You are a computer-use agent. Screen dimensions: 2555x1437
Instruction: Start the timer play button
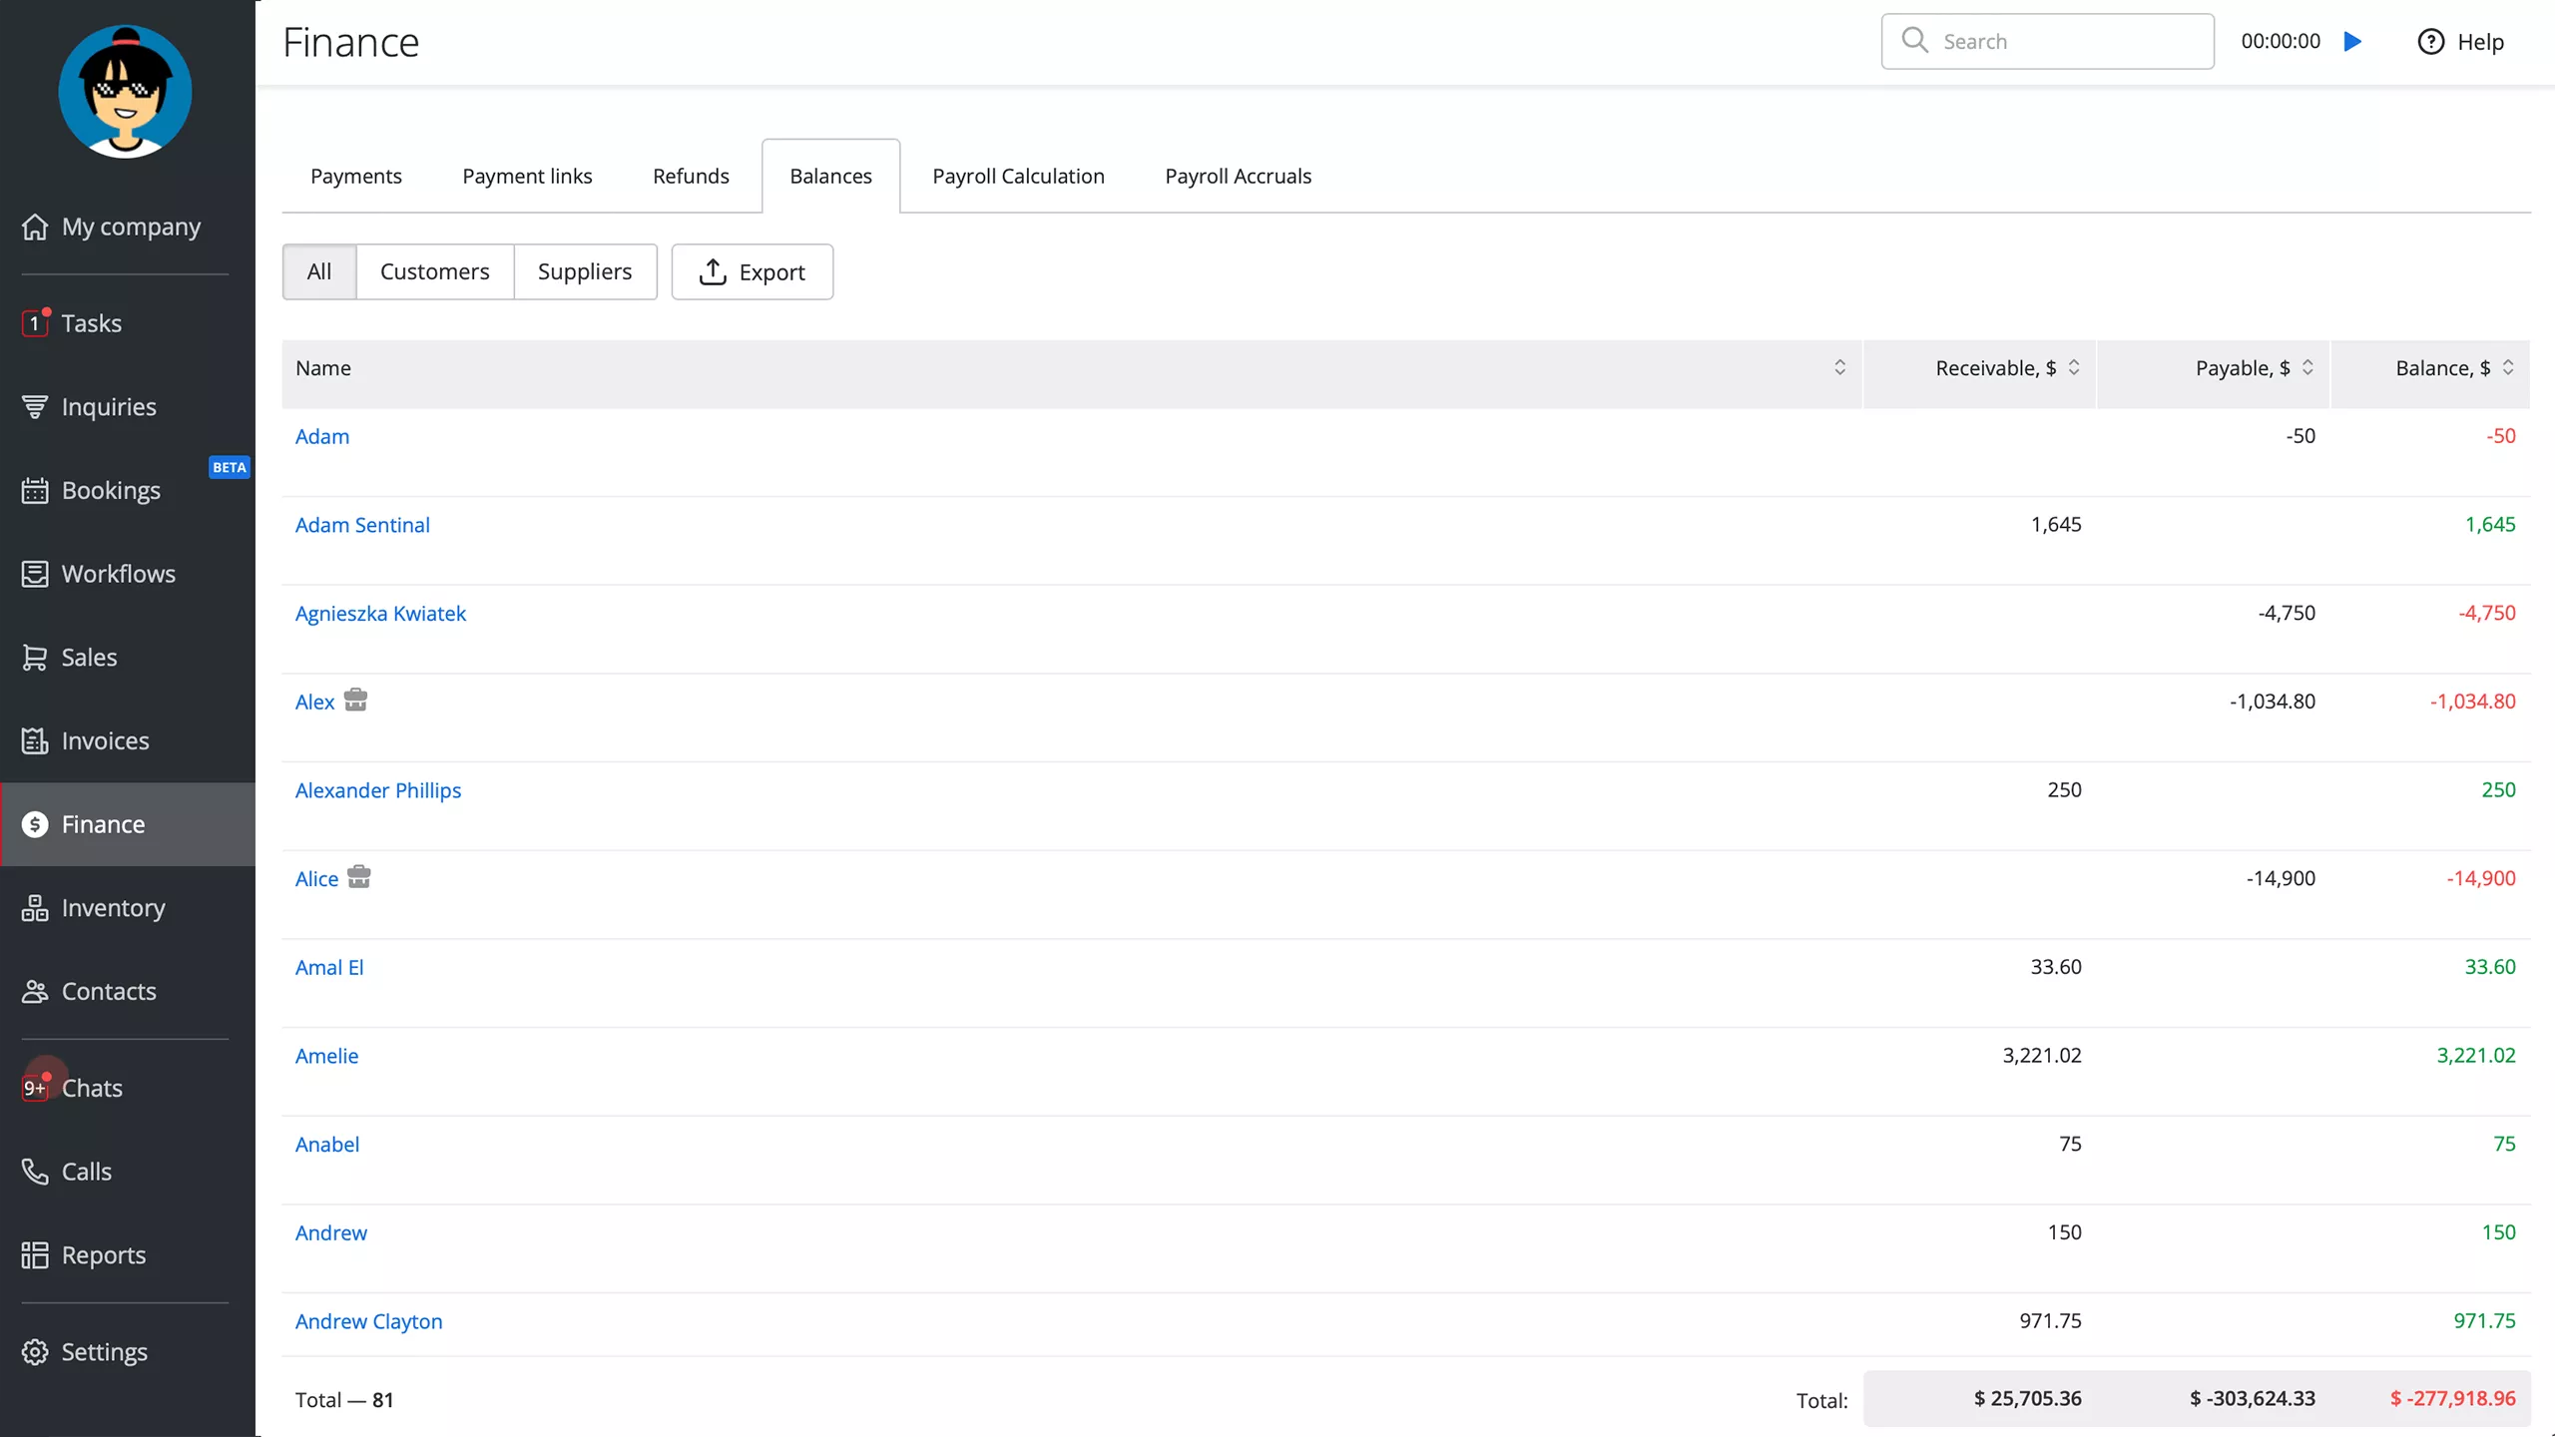click(2353, 42)
